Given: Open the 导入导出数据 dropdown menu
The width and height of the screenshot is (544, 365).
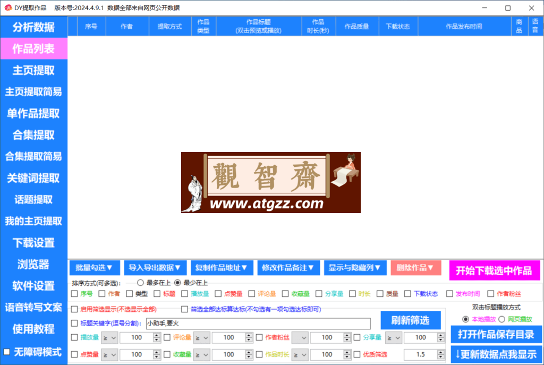Looking at the screenshot, I should click(155, 268).
